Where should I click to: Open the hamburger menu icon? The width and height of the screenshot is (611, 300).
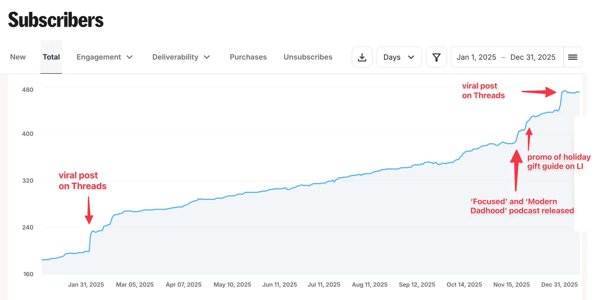click(573, 57)
